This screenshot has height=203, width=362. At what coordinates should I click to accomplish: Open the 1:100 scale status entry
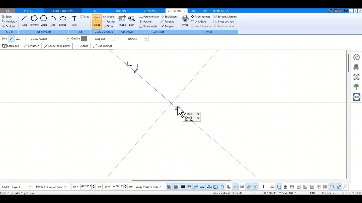click(x=313, y=193)
